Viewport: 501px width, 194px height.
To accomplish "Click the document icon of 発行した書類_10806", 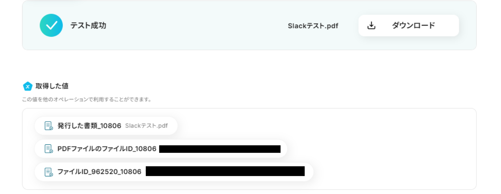I will [x=49, y=126].
